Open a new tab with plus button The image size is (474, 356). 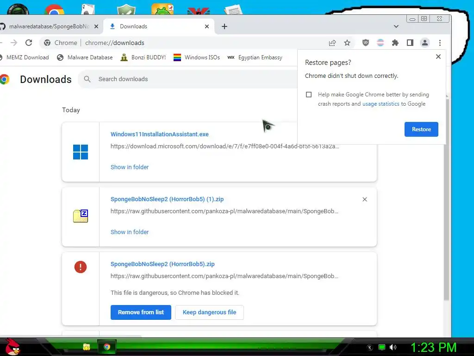(225, 26)
